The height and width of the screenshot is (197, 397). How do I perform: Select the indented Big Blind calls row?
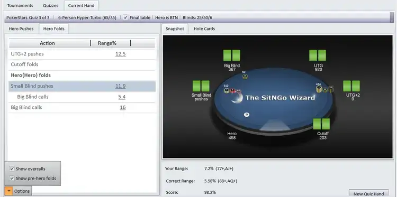pos(82,97)
